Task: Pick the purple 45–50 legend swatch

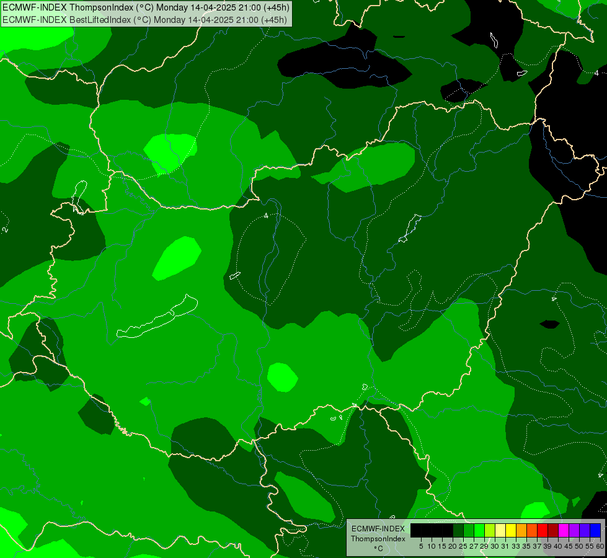Action: click(574, 530)
